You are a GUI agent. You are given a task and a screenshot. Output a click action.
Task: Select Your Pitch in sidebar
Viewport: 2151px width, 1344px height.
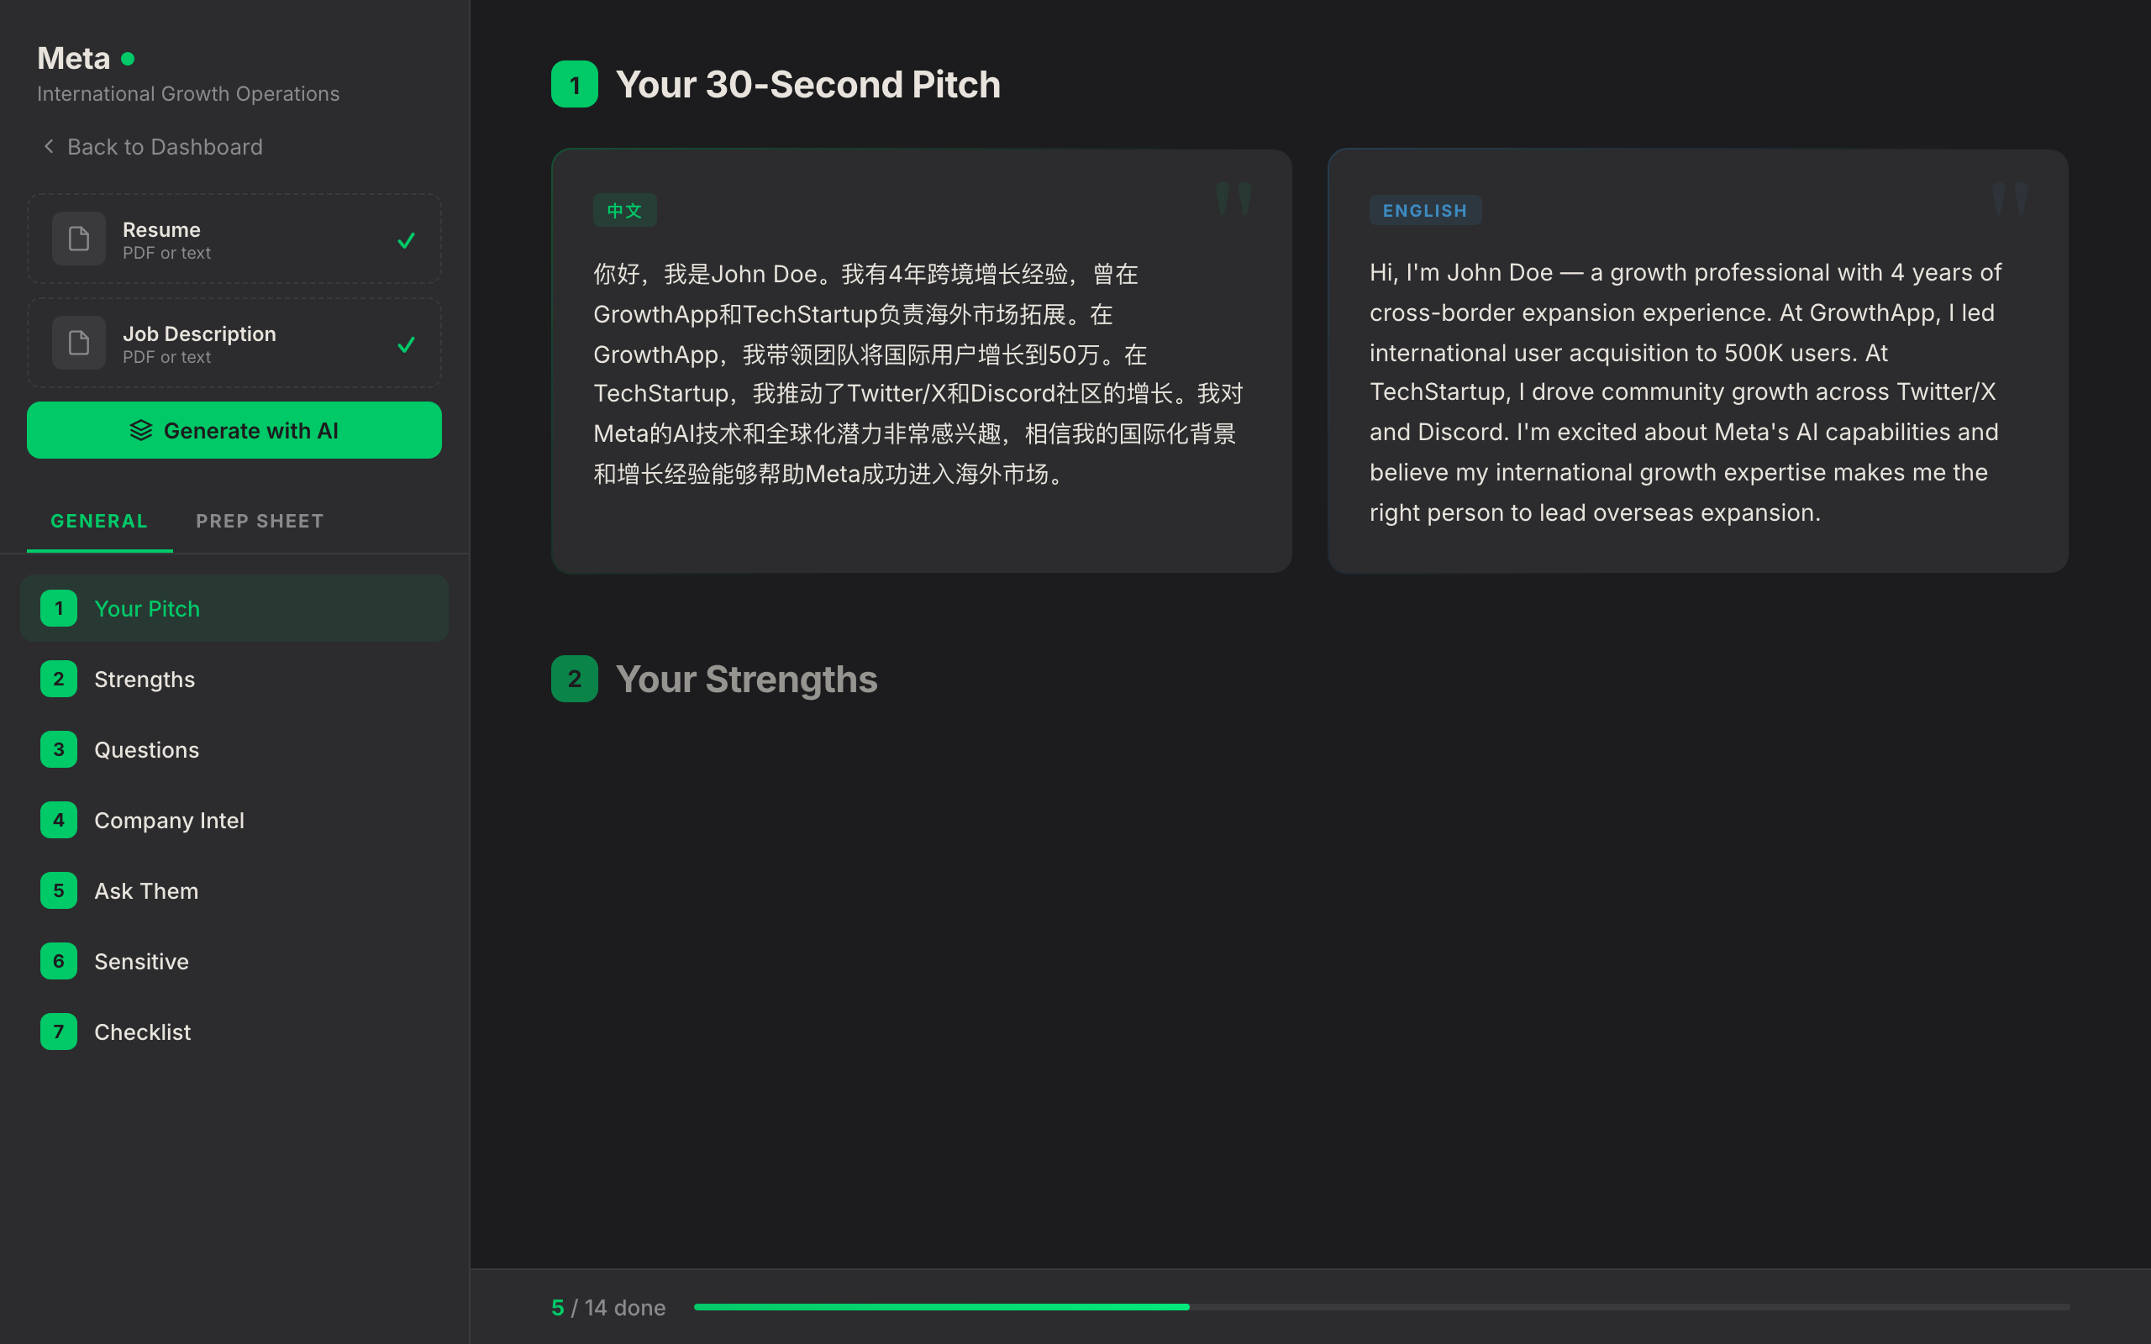[234, 608]
